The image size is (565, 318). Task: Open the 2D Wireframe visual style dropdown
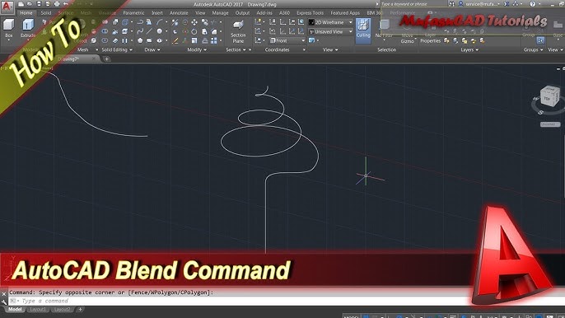[330, 22]
